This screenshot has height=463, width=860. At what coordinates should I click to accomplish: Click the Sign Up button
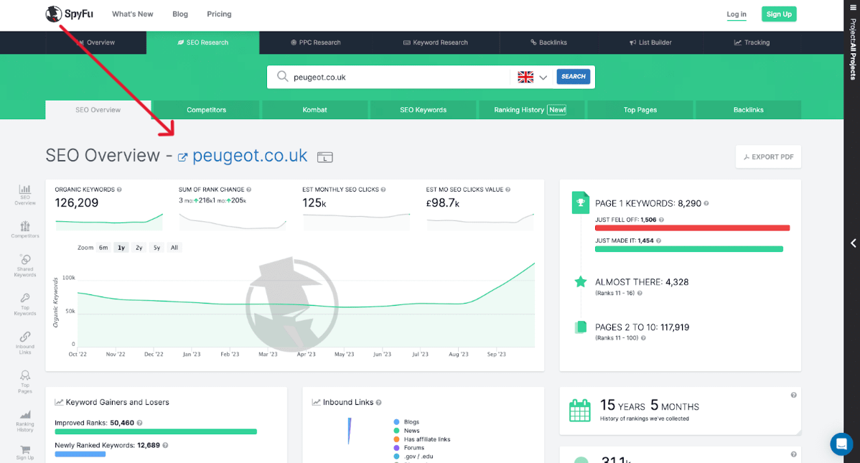pos(779,14)
